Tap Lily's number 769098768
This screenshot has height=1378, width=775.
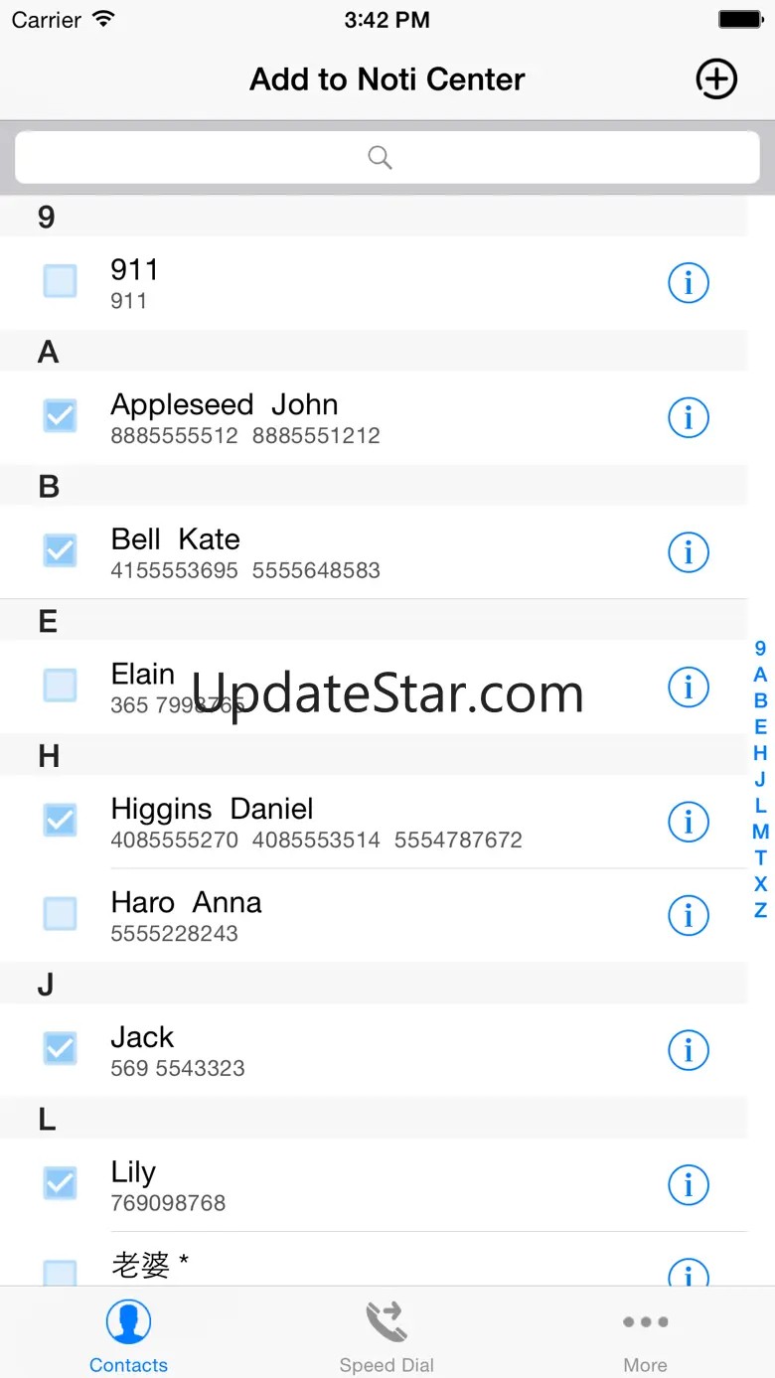(168, 1203)
